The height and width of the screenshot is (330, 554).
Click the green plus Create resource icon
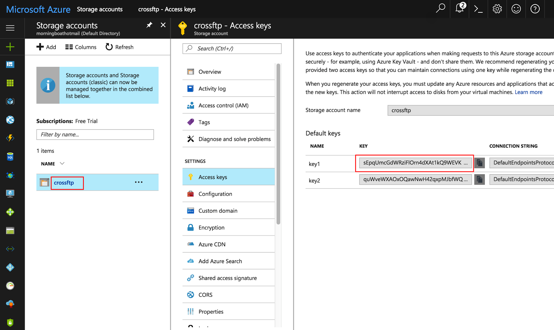pos(10,46)
